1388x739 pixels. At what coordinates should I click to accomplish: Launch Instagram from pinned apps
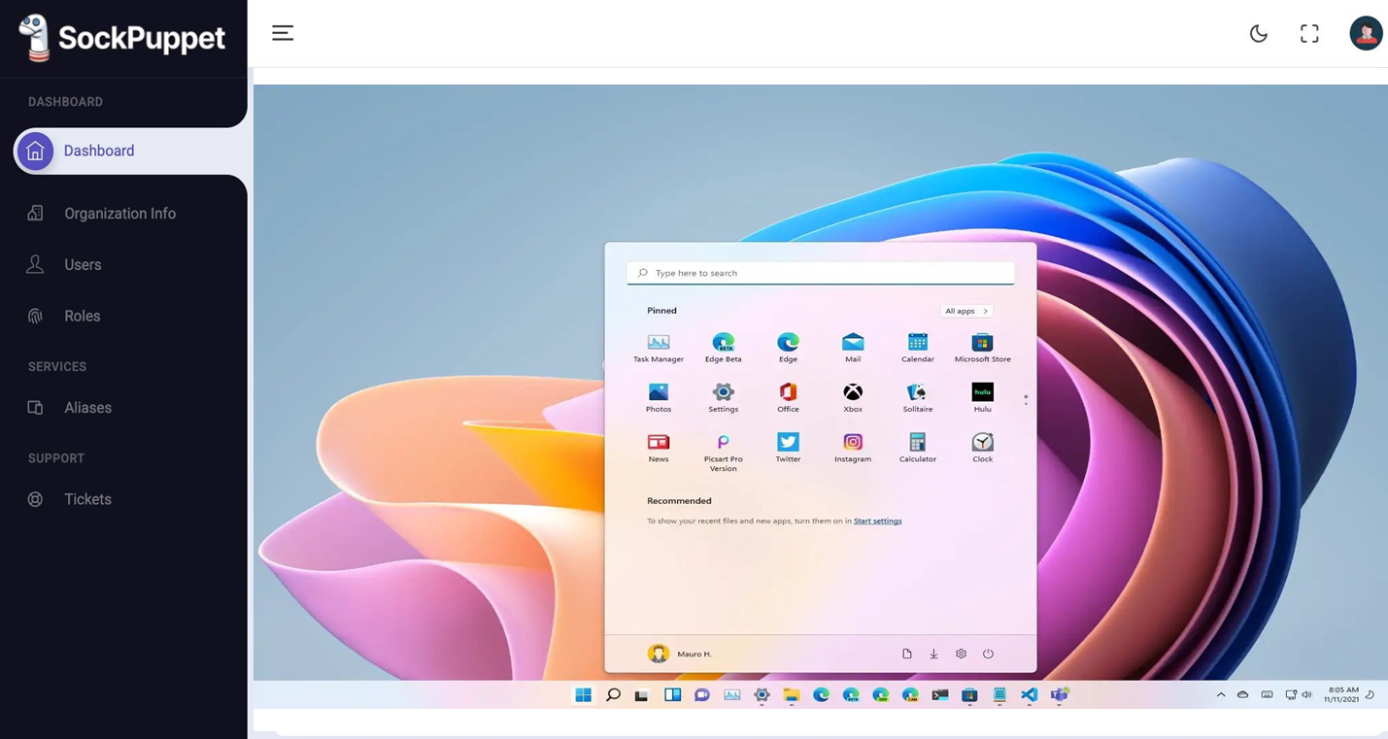853,443
